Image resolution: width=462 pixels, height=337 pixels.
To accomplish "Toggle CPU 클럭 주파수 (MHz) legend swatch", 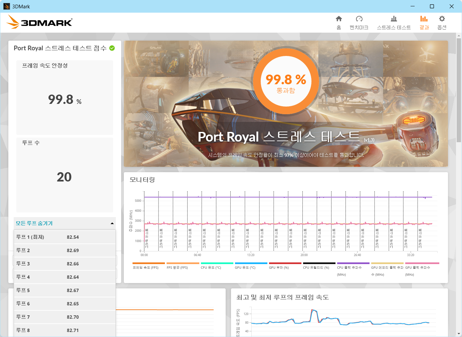I will coord(353,263).
